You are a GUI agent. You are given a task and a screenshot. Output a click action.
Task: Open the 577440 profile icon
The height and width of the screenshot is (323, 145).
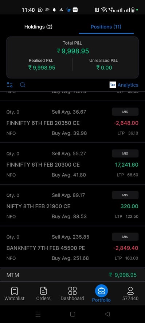coord(130,291)
